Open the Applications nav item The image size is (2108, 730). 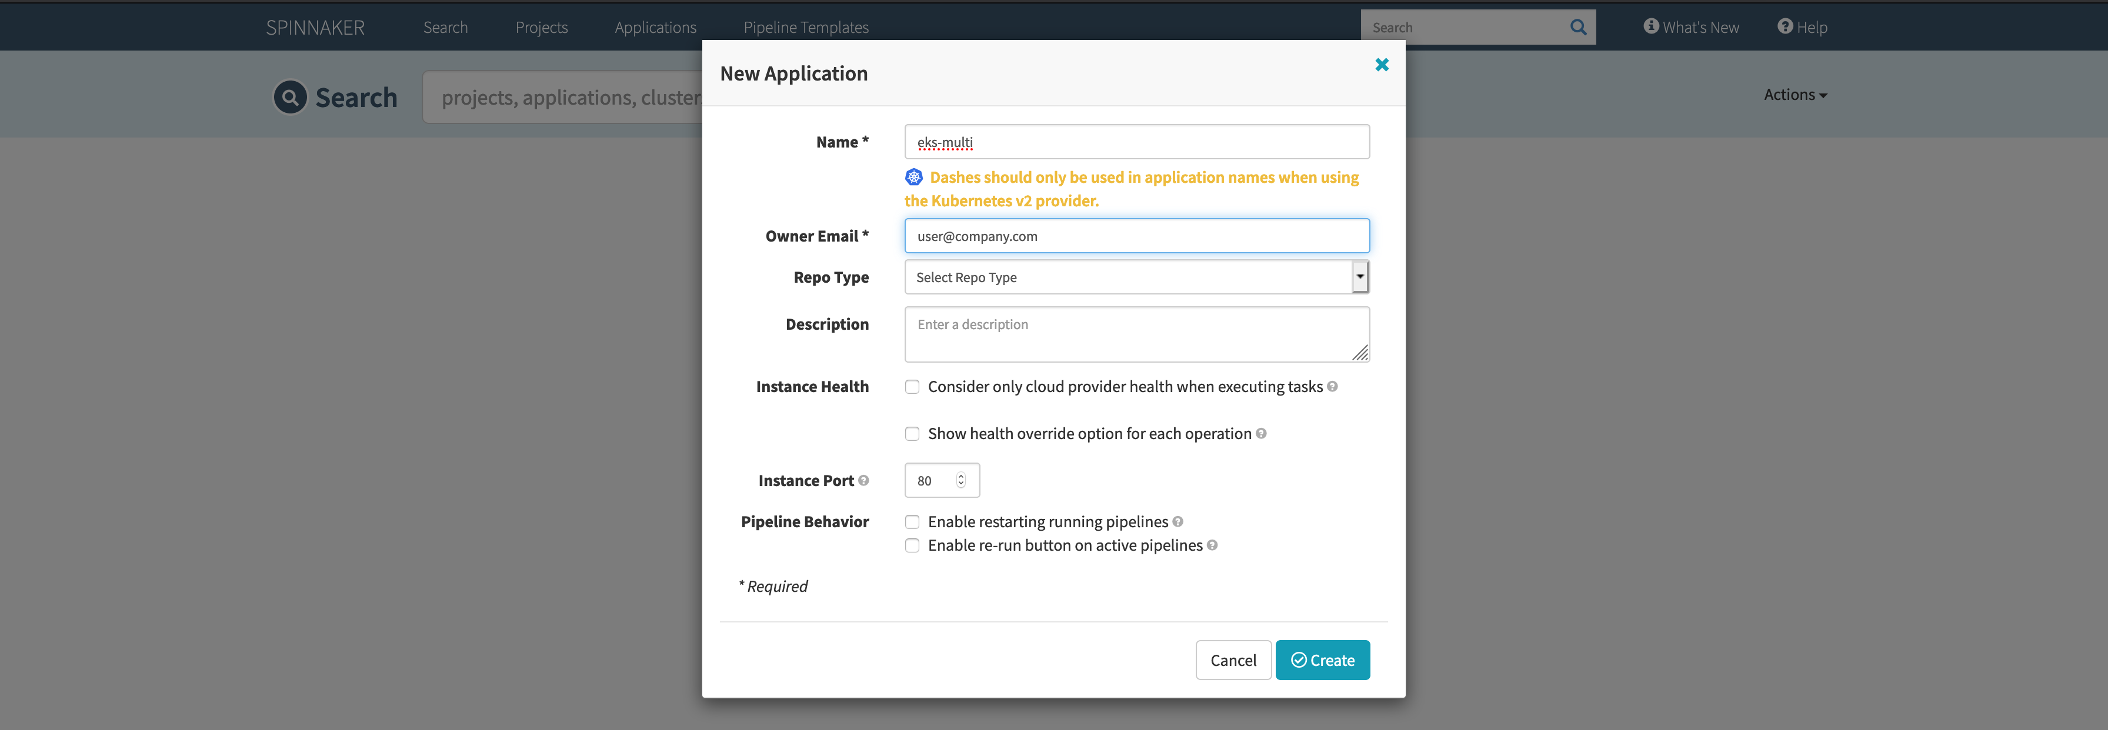pos(655,27)
